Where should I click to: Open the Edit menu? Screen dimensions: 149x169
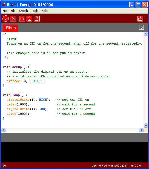[x=13, y=11]
